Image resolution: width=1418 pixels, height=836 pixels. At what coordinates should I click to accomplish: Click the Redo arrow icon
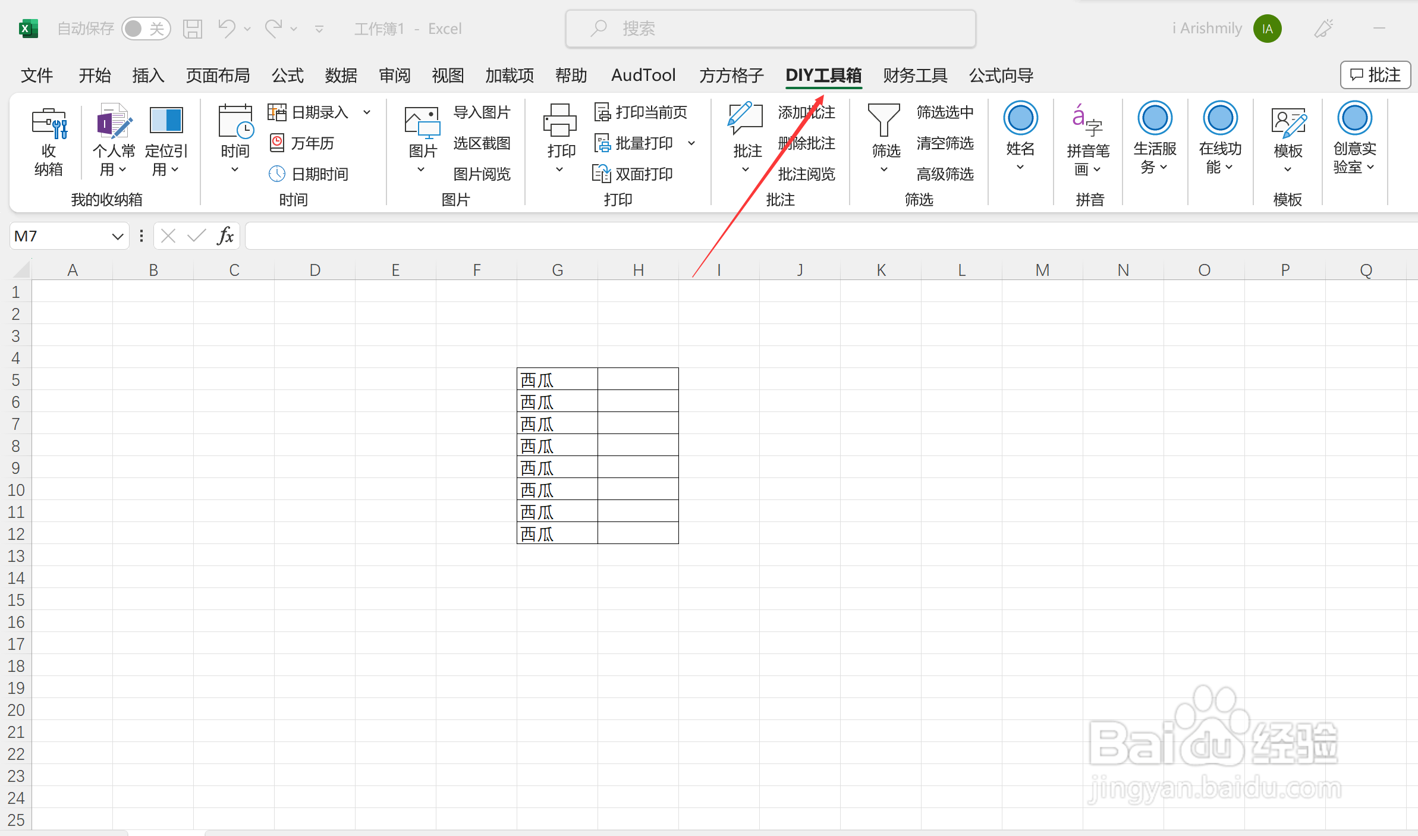[273, 28]
